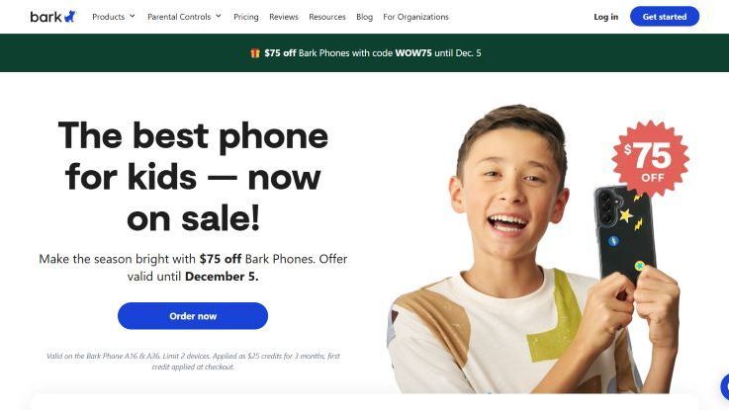729x410 pixels.
Task: Go to the Pricing page
Action: 246,17
